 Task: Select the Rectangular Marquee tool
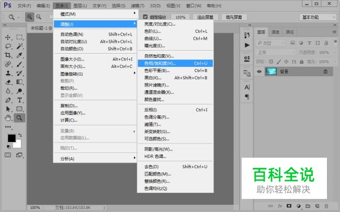pos(19,37)
